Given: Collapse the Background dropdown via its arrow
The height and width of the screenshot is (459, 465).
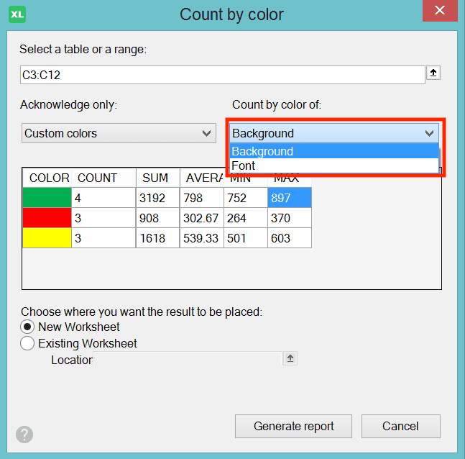Looking at the screenshot, I should (x=429, y=133).
